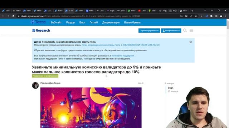229x128 pixels.
Task: Toggle the browser side panel icon
Action: [x=216, y=16]
